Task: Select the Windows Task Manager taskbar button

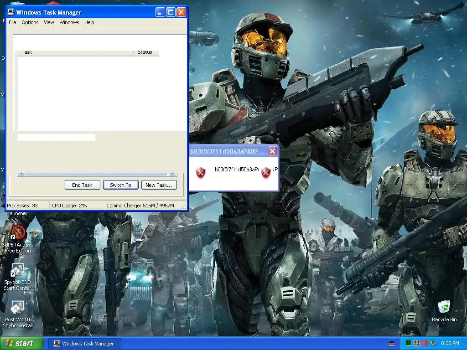Action: 84,344
